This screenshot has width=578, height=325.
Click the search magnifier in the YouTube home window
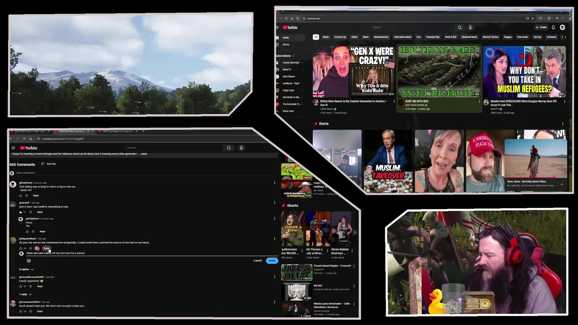click(460, 28)
